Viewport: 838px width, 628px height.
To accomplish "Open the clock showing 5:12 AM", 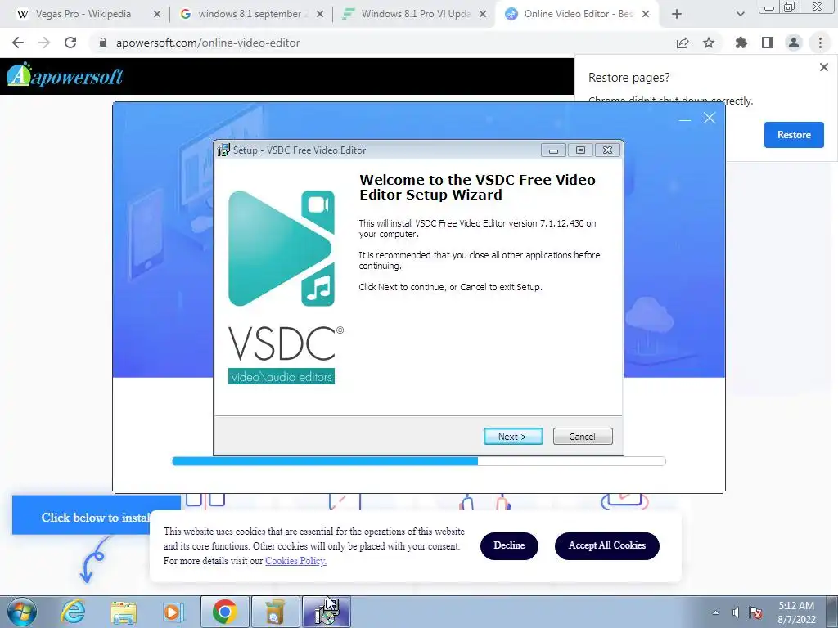I will coord(796,612).
